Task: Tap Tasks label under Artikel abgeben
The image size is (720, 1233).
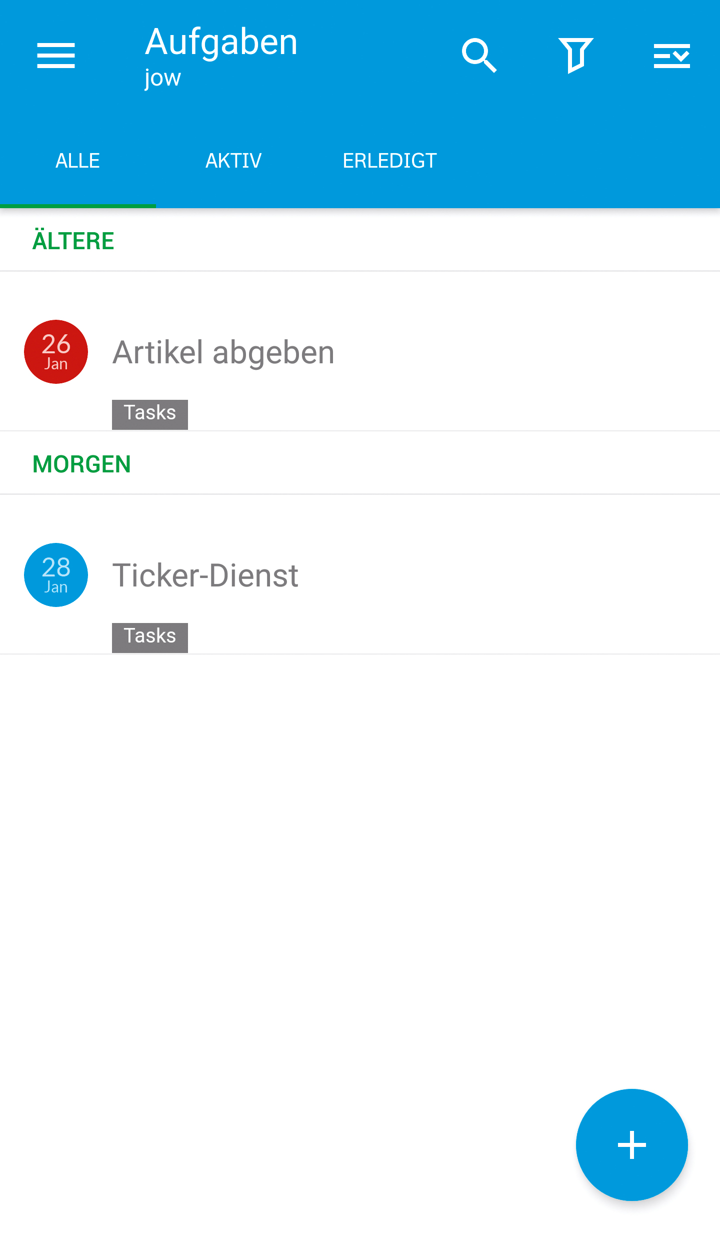Action: click(x=150, y=414)
